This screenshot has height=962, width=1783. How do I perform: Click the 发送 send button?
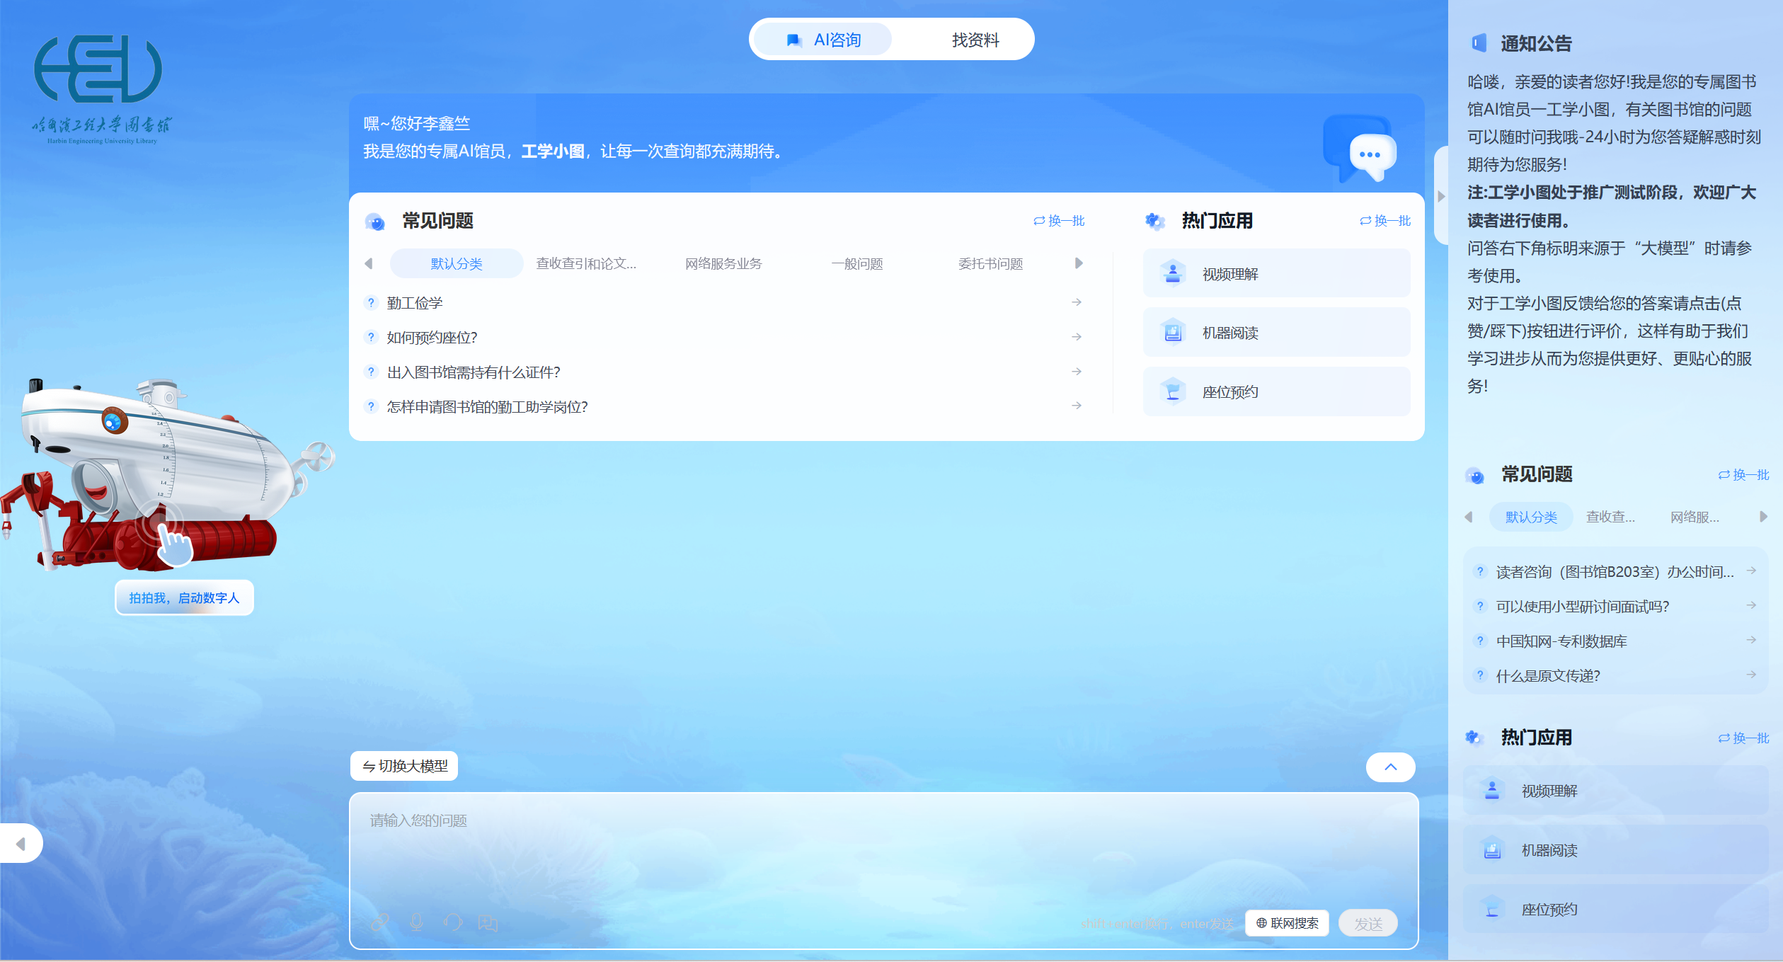tap(1368, 923)
